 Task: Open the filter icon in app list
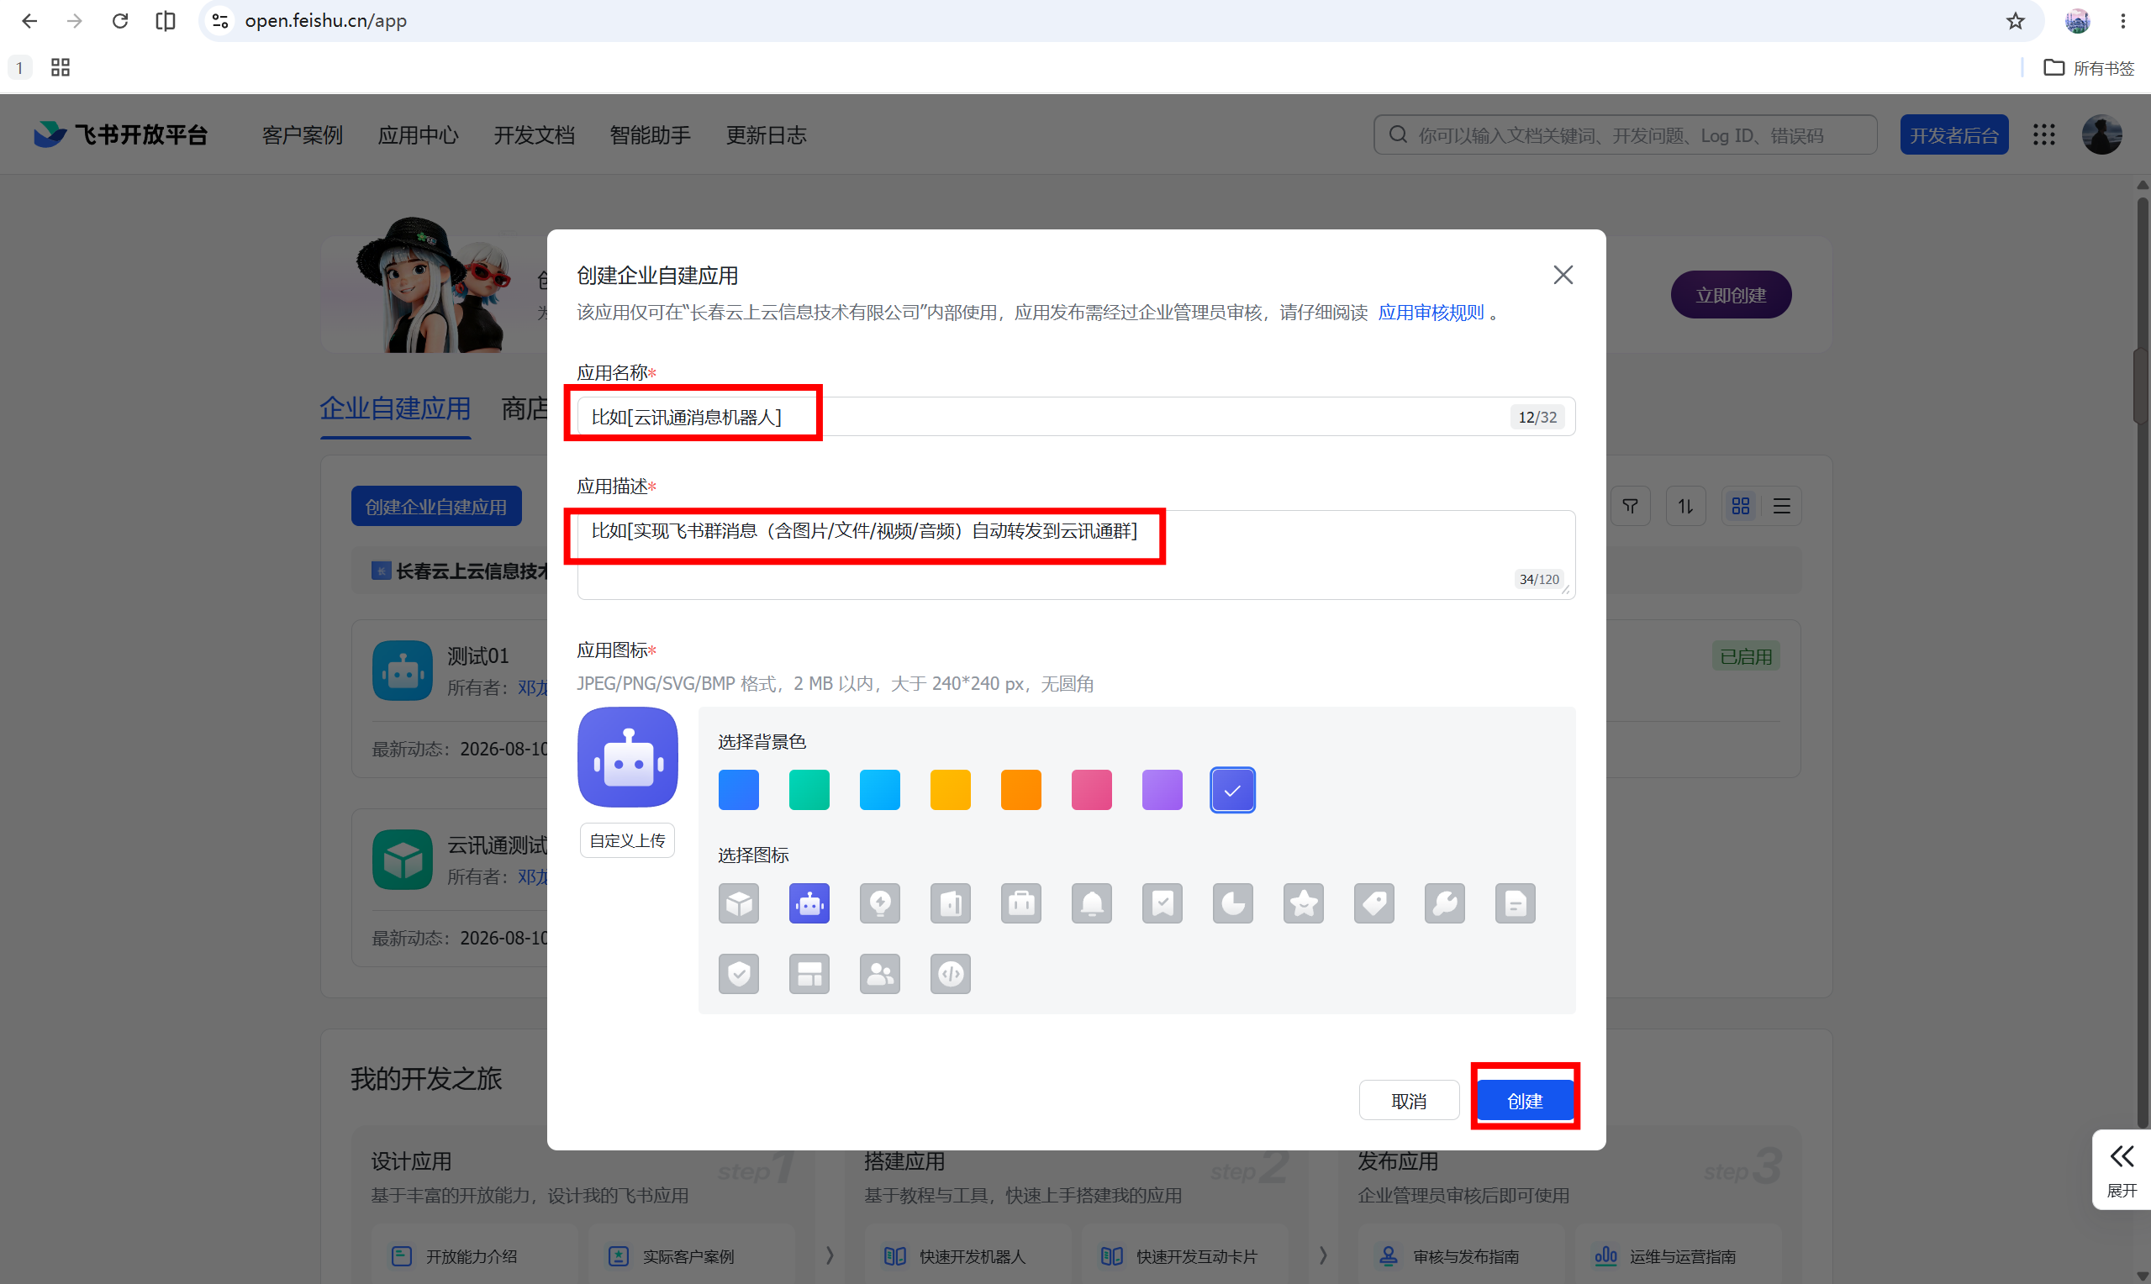coord(1630,506)
